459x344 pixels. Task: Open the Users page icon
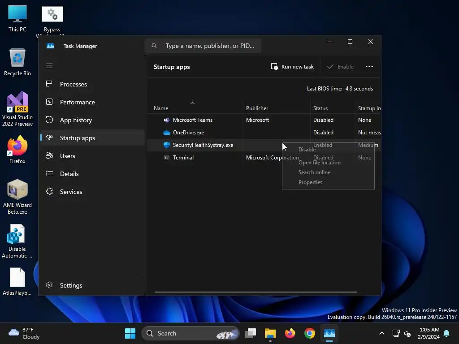pyautogui.click(x=49, y=155)
